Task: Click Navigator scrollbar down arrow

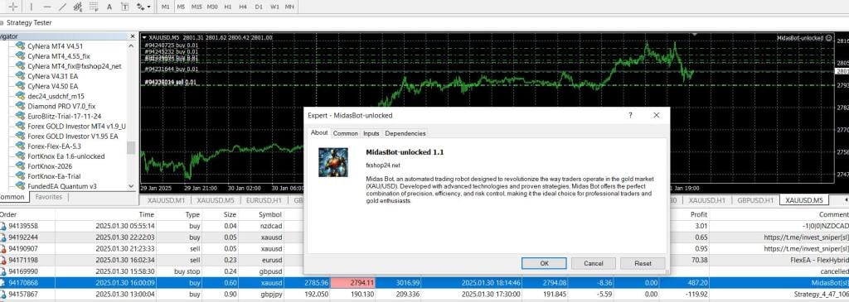Action: point(130,186)
